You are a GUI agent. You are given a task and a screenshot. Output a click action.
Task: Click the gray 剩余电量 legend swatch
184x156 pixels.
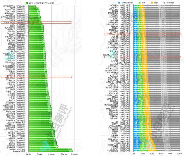click(x=164, y=3)
